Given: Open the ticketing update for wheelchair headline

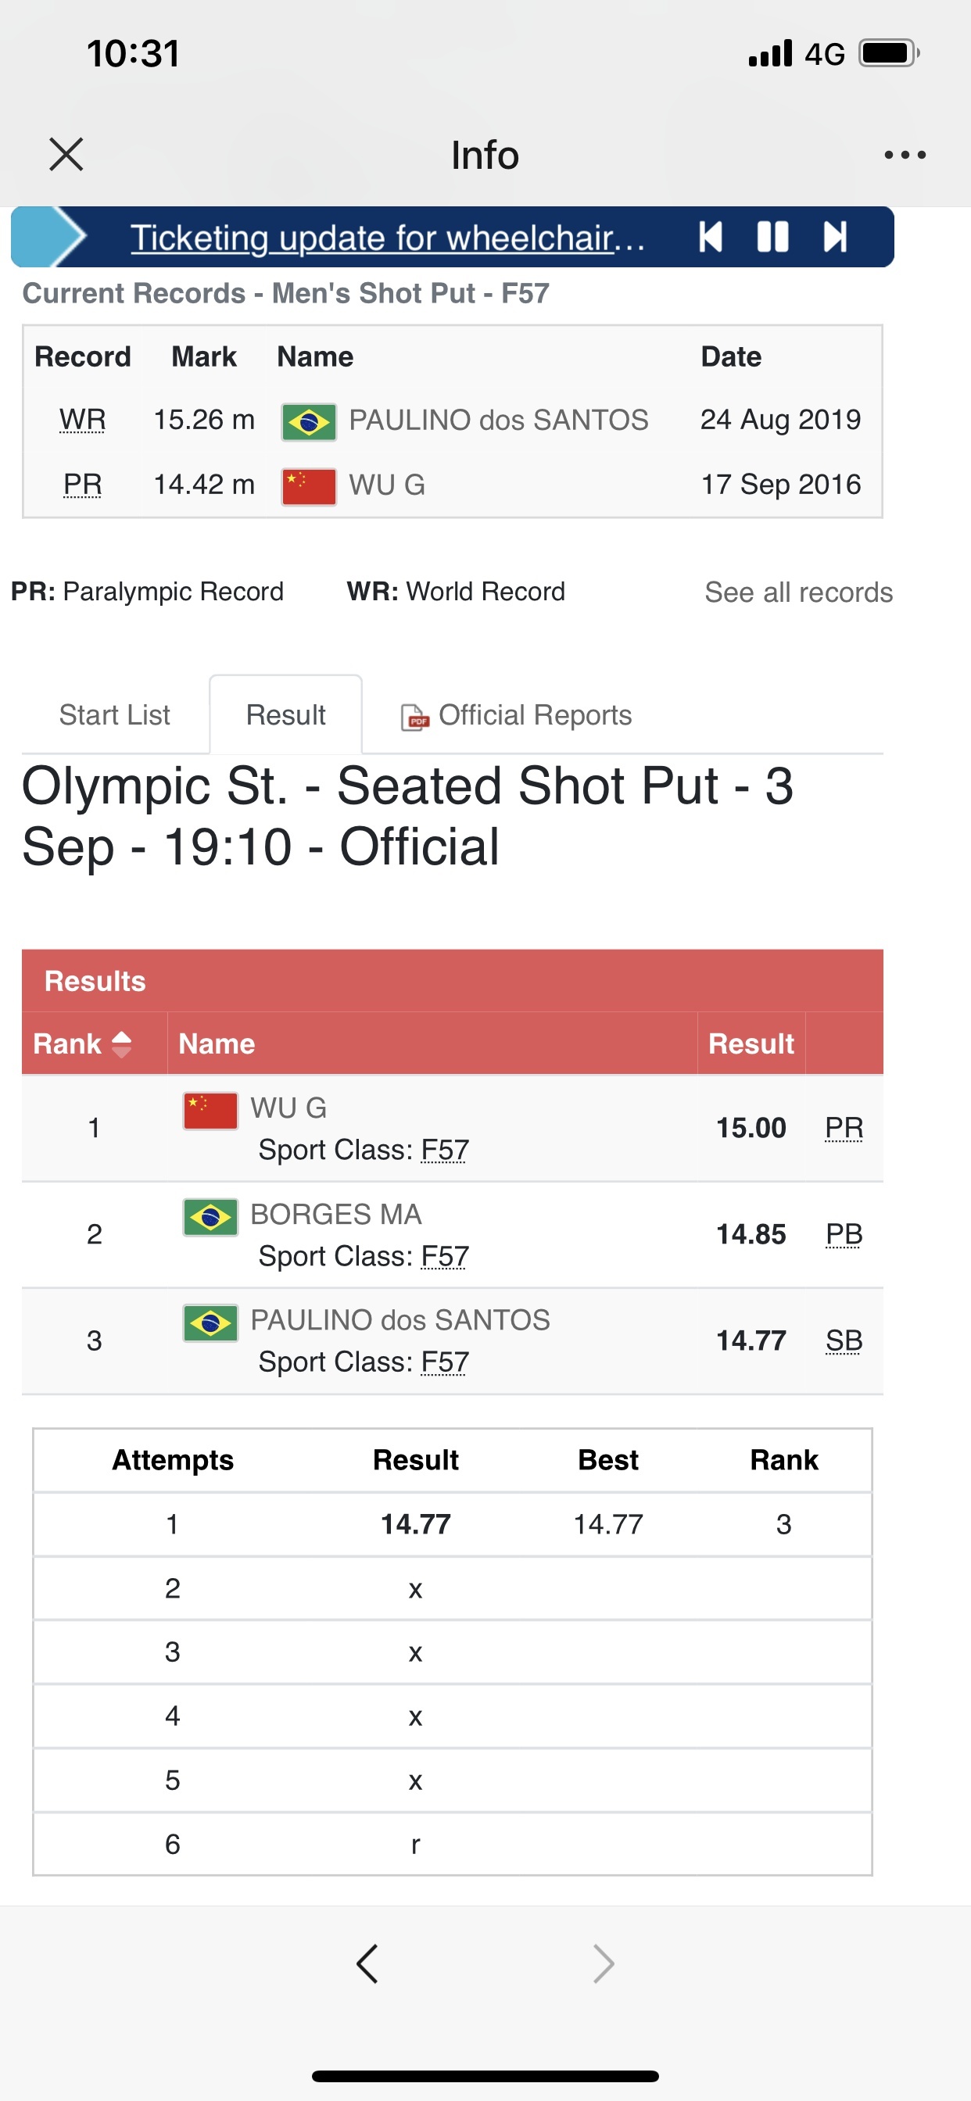Looking at the screenshot, I should tap(388, 238).
